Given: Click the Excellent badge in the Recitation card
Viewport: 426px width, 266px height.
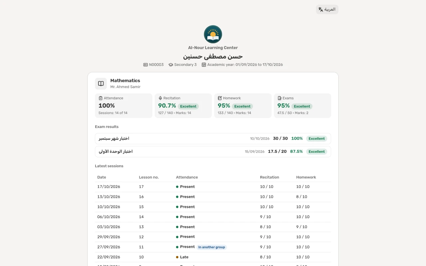Looking at the screenshot, I should tap(188, 106).
